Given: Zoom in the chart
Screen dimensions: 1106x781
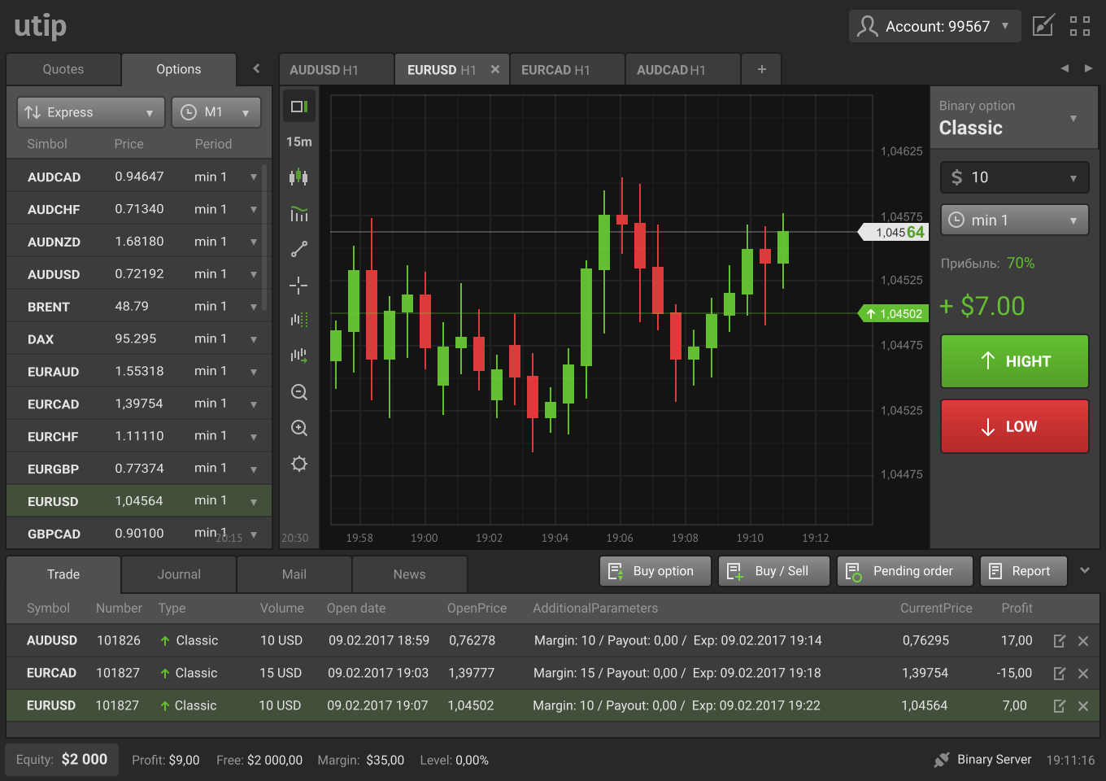Looking at the screenshot, I should pos(298,428).
